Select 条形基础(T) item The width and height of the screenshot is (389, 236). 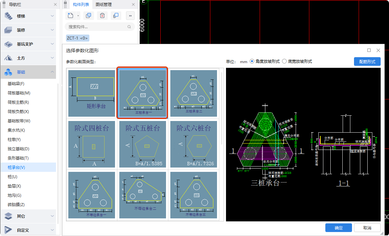coord(28,158)
